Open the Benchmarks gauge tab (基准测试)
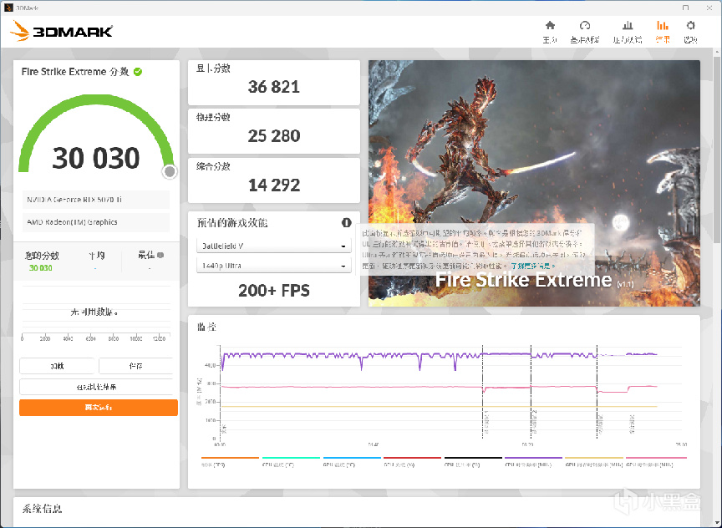This screenshot has height=528, width=722. pos(584,32)
